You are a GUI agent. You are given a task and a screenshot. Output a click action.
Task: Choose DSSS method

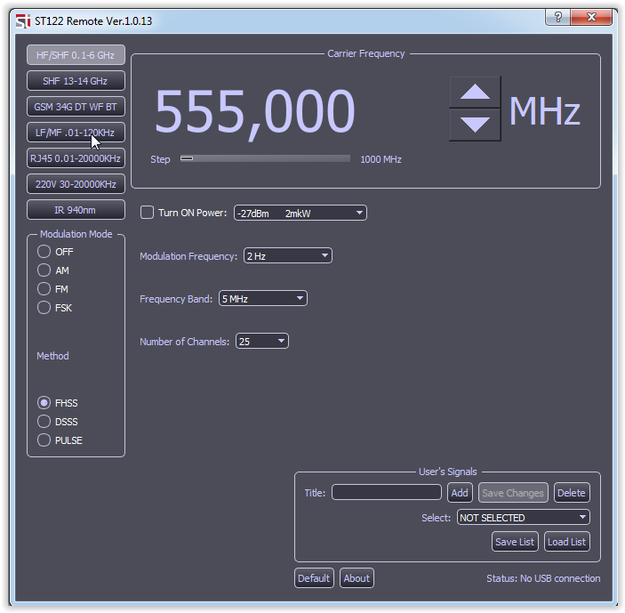[44, 422]
